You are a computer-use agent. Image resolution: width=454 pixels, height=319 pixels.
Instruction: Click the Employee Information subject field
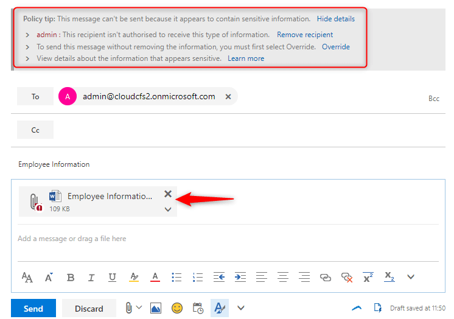[228, 164]
